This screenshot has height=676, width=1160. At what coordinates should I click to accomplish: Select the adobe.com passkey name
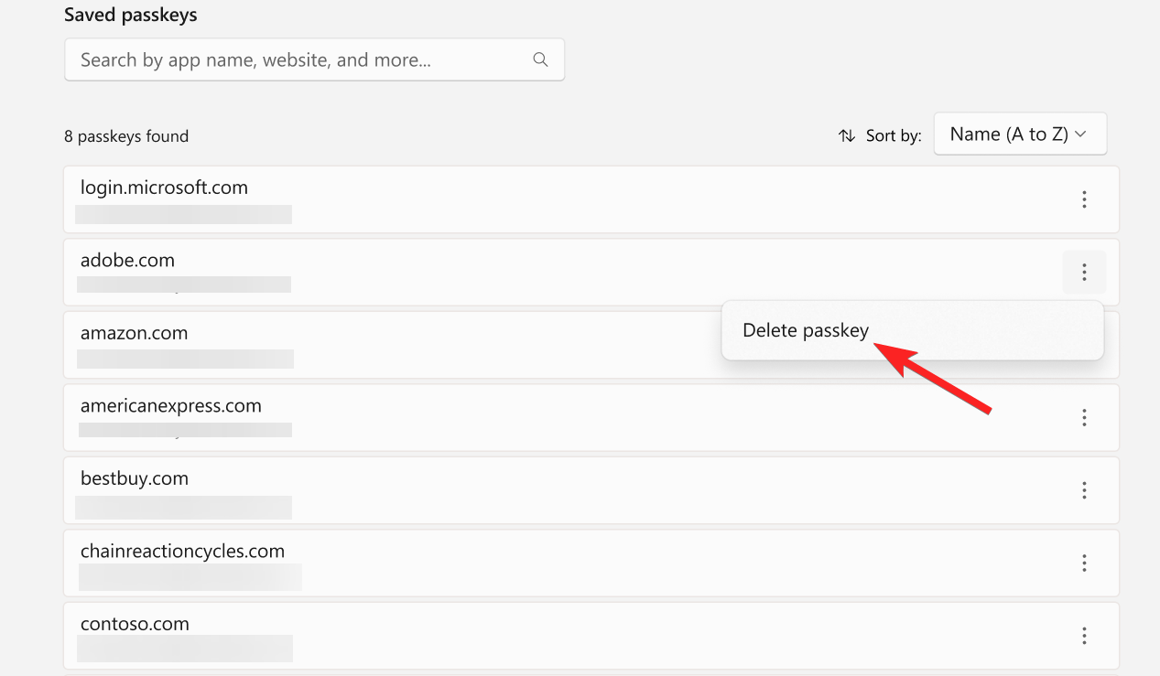click(127, 261)
